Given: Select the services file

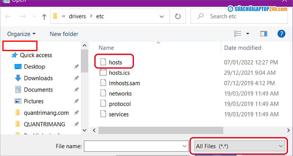Looking at the screenshot, I should coord(119,114).
